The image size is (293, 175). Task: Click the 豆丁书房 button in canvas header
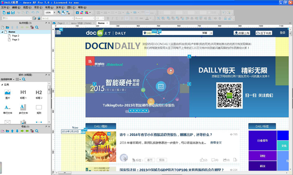(264, 33)
